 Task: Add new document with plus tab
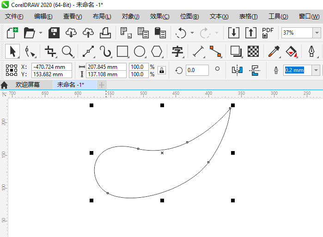[x=102, y=85]
